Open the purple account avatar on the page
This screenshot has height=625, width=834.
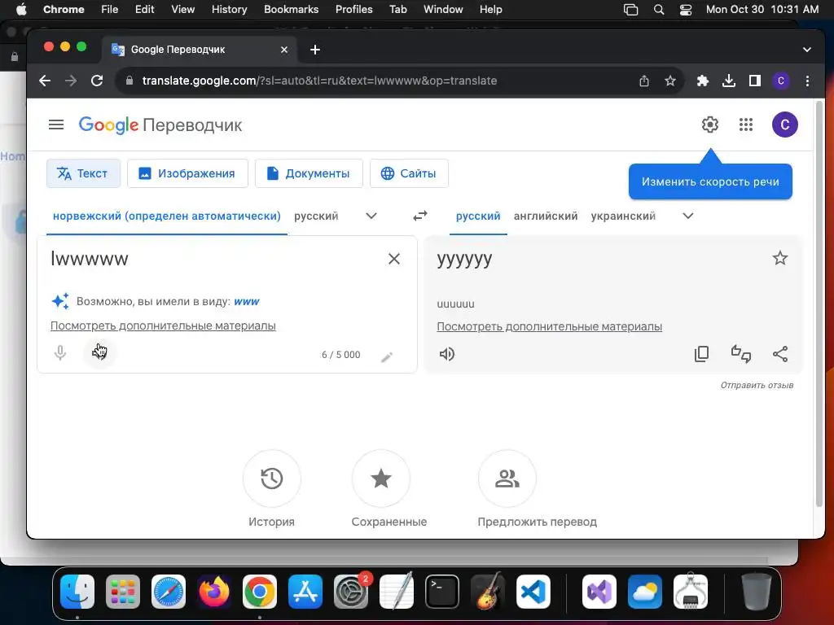pyautogui.click(x=784, y=125)
